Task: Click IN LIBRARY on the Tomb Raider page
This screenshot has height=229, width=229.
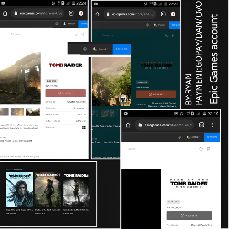Action: tap(65, 93)
